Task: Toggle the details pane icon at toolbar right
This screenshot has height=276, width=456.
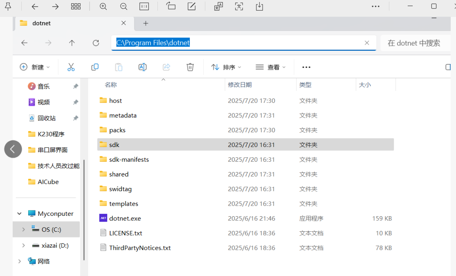Action: click(448, 67)
